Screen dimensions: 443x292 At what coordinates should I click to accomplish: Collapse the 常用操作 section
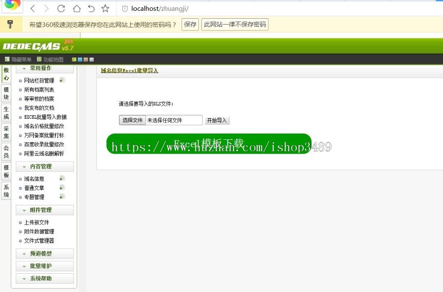pyautogui.click(x=44, y=68)
